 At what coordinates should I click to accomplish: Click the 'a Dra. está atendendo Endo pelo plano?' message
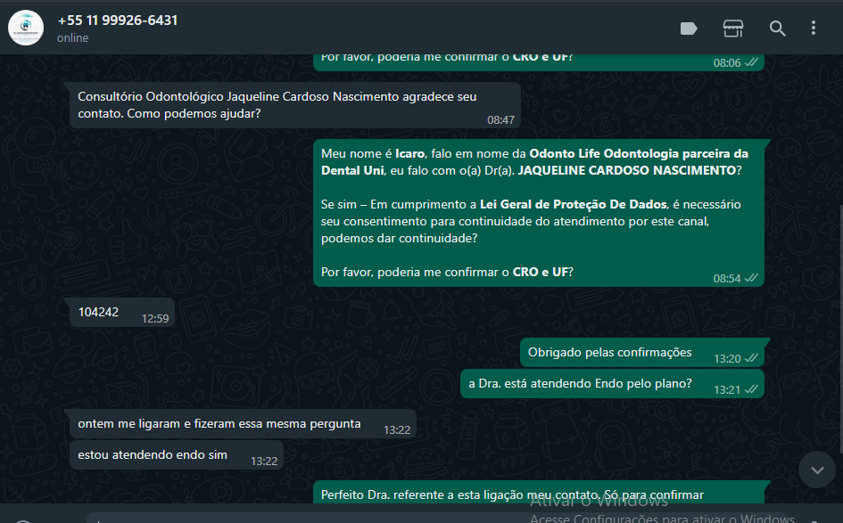click(x=612, y=384)
